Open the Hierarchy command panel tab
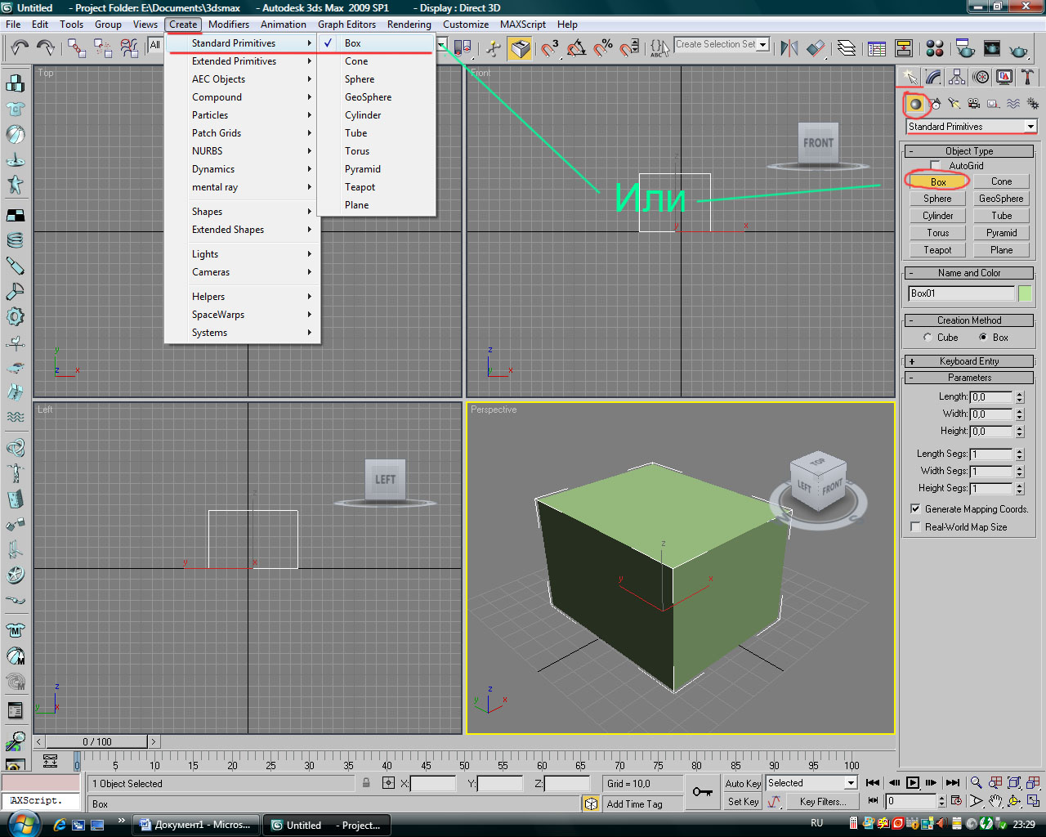The width and height of the screenshot is (1046, 837). tap(957, 78)
